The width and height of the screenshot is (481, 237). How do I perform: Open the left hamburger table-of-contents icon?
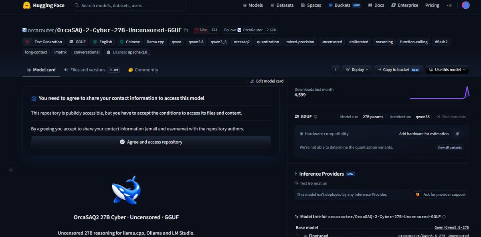point(11,169)
